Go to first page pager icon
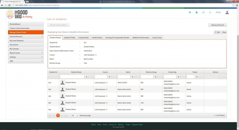239x130 pixels. [50, 116]
